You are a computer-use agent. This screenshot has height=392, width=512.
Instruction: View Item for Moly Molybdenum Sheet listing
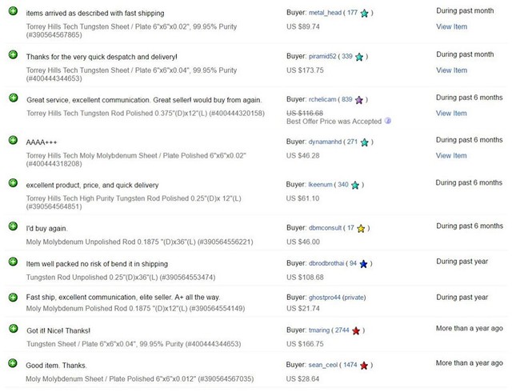(x=451, y=156)
